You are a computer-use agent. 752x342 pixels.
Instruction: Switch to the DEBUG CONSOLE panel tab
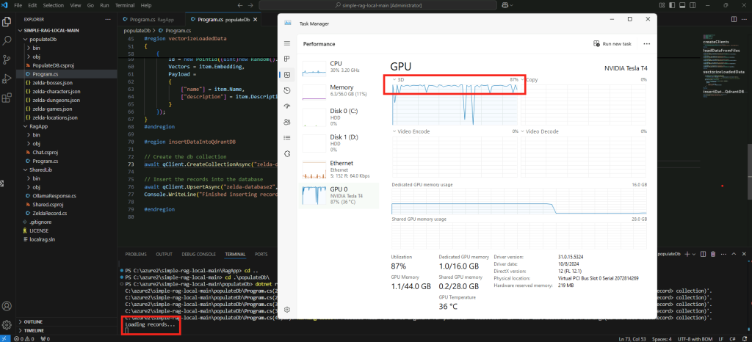click(198, 255)
